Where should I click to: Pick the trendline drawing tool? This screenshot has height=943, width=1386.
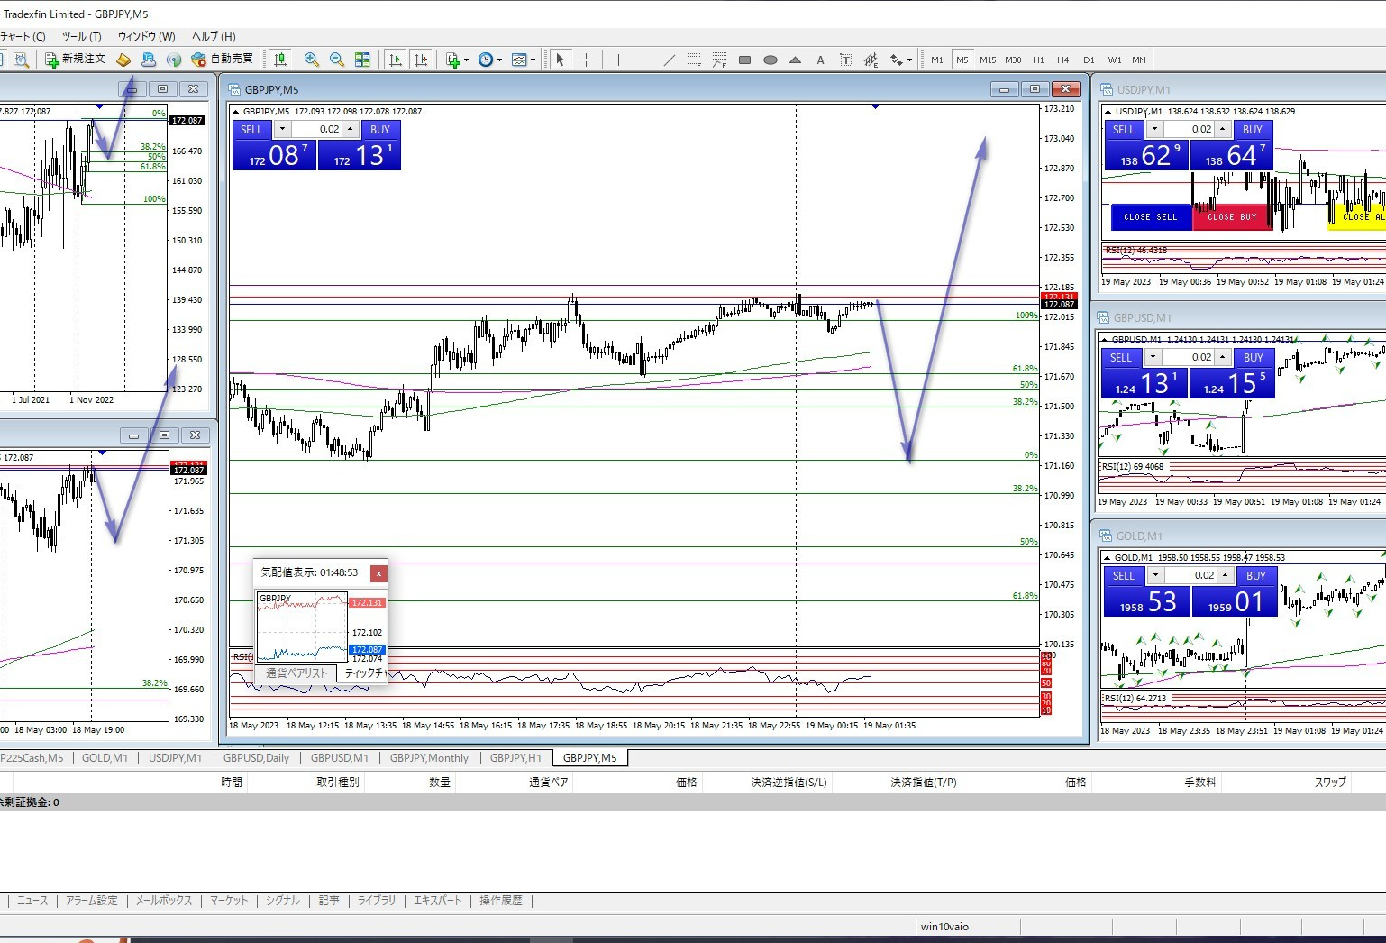click(669, 60)
